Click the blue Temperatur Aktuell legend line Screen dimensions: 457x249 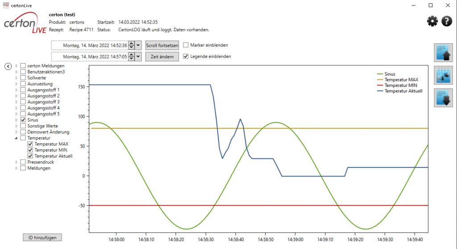pos(380,91)
